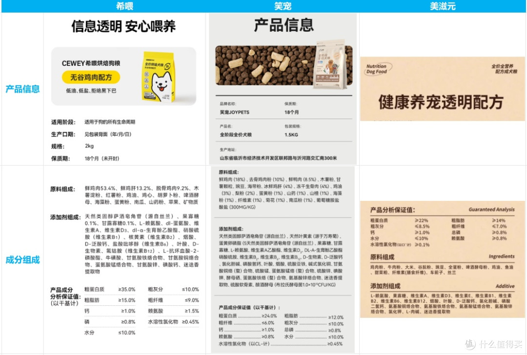Viewport: 527px width, 355px height.
Task: Select the blue "成分组成" row label
Action: (22, 259)
